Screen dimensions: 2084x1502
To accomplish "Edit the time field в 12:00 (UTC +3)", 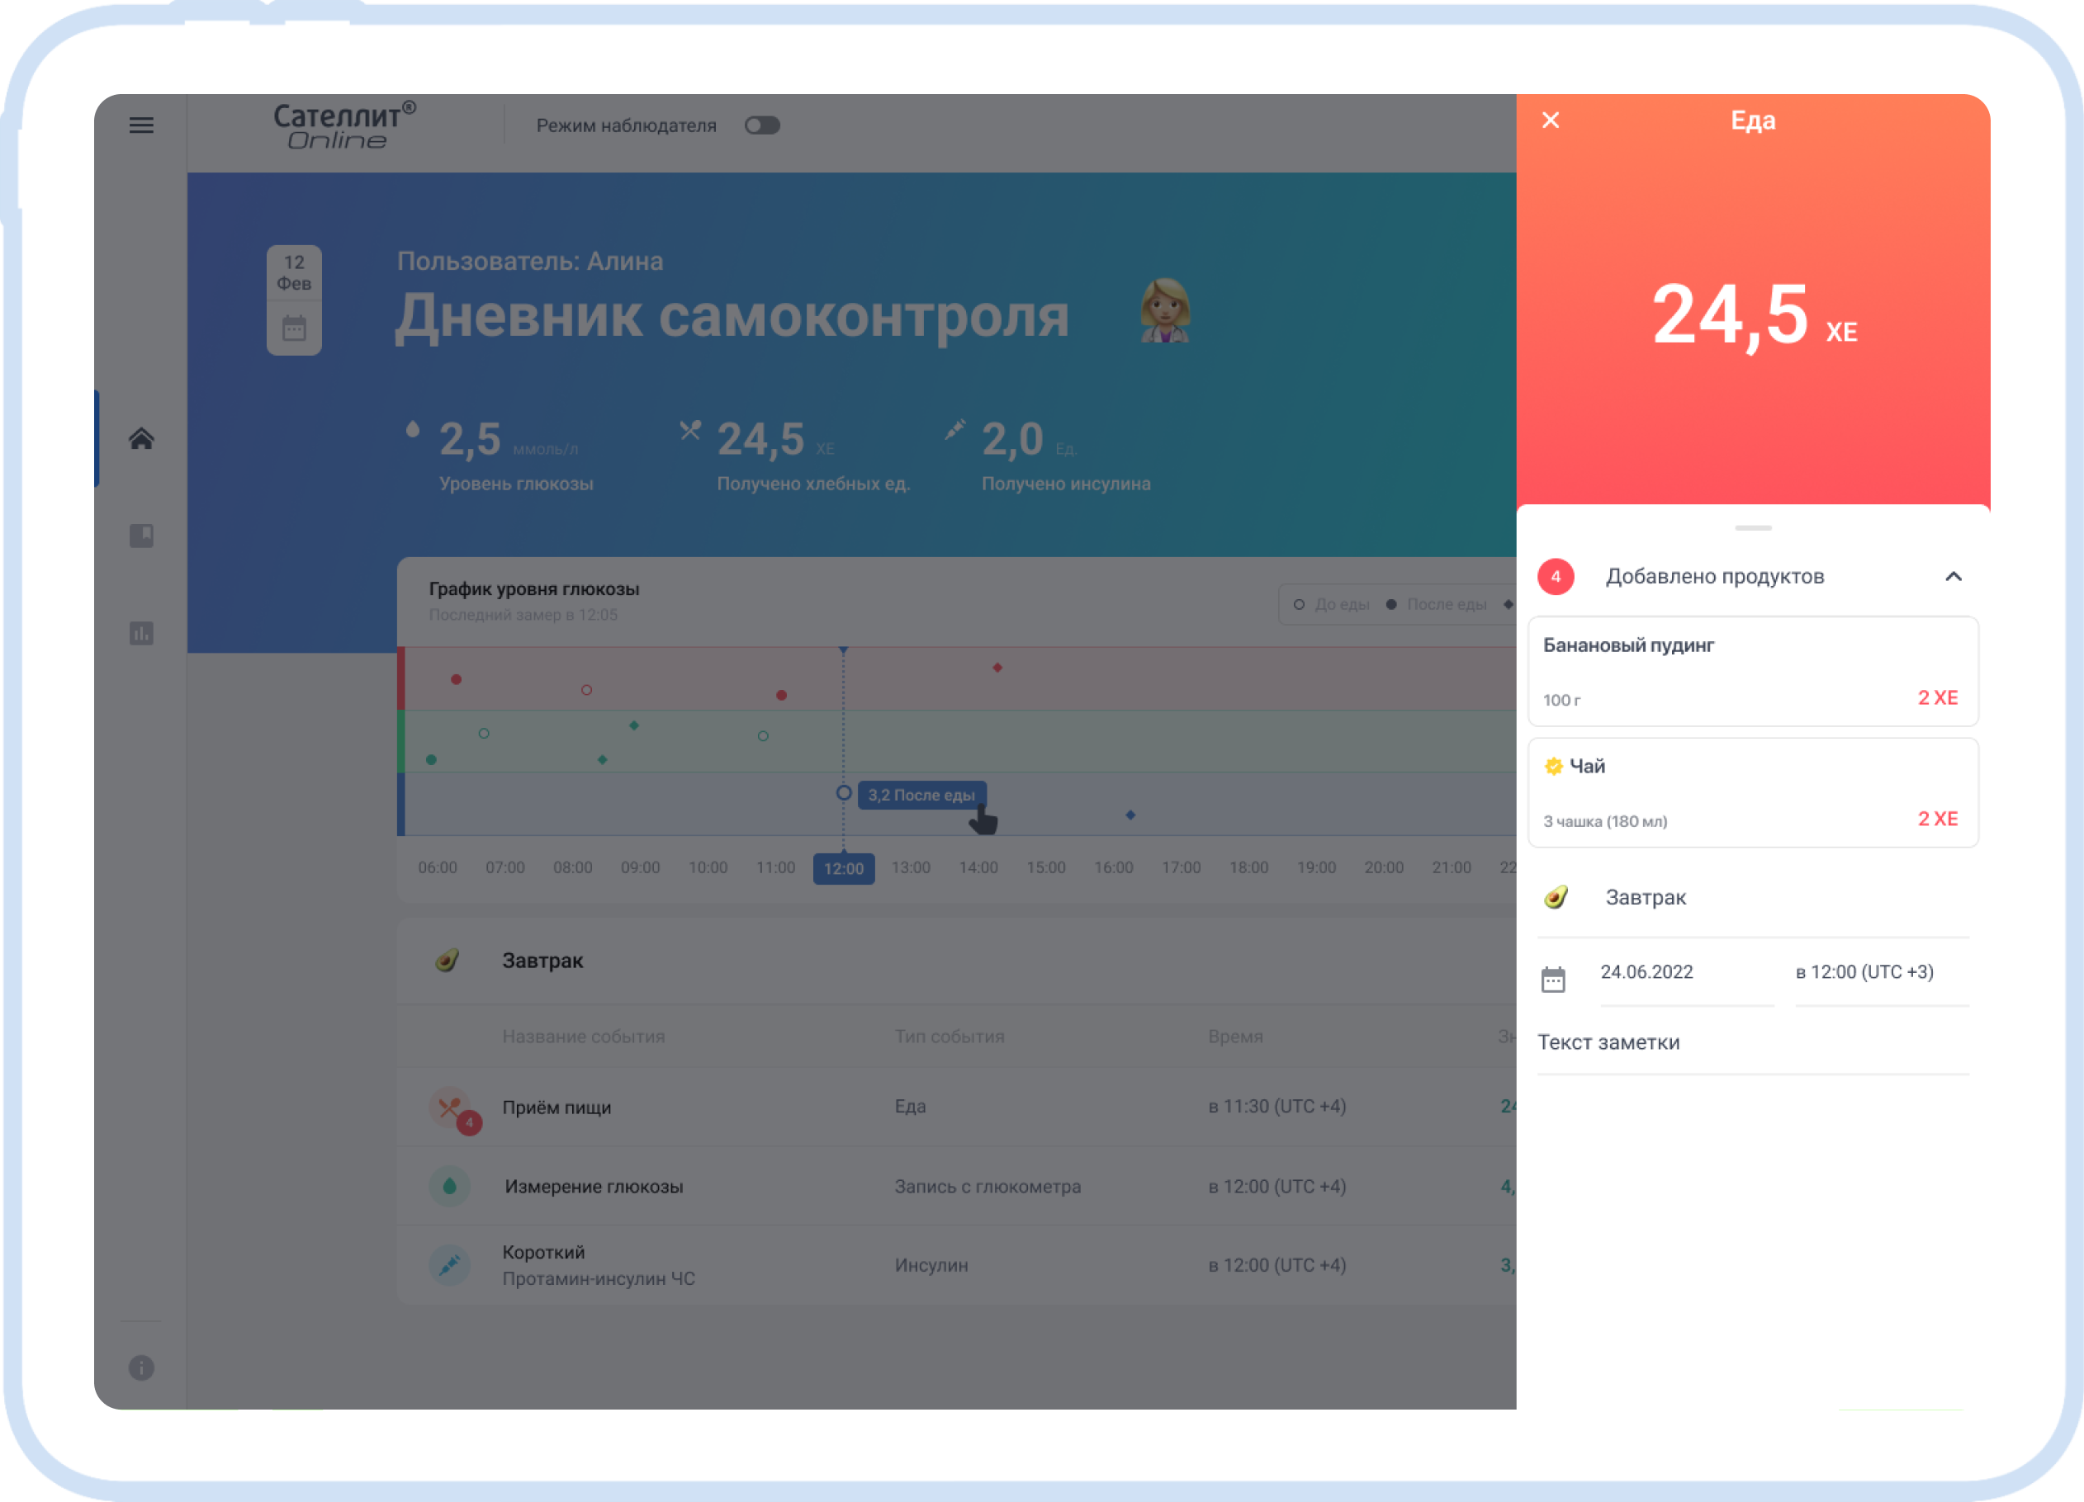I will pyautogui.click(x=1881, y=973).
